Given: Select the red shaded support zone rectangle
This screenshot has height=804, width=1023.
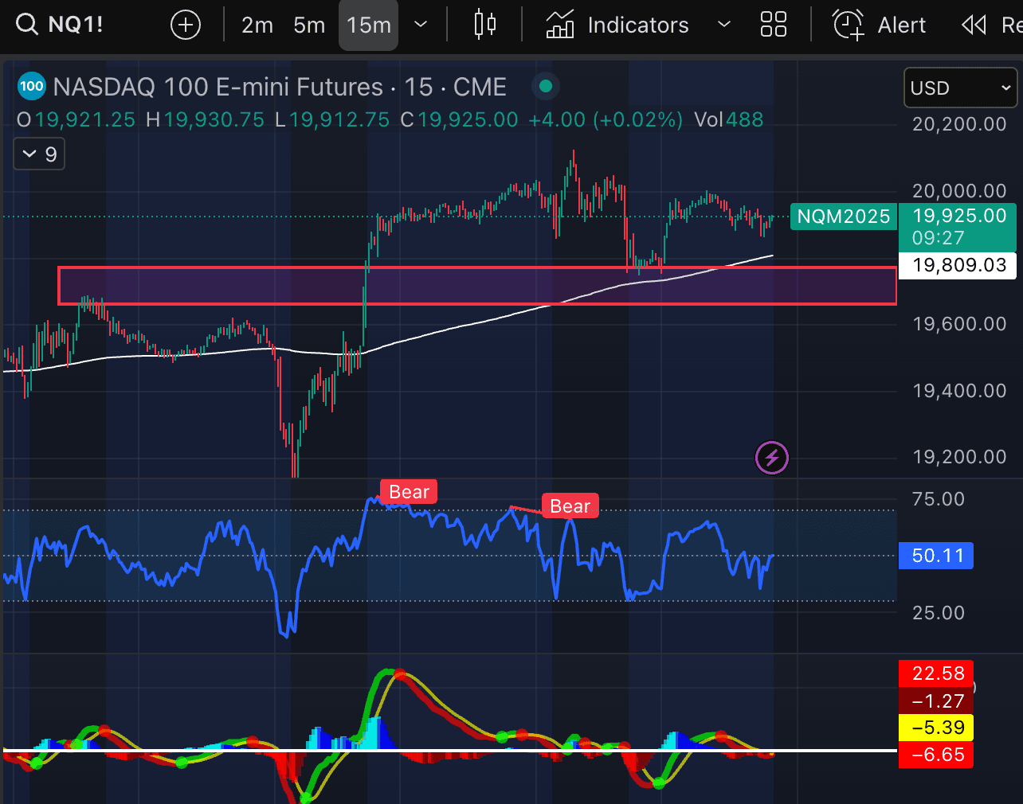Looking at the screenshot, I should [478, 286].
